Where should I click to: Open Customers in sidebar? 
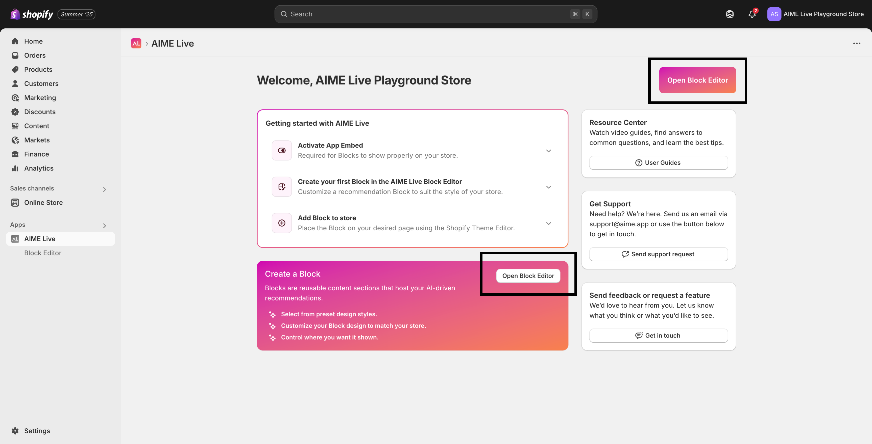tap(61, 84)
